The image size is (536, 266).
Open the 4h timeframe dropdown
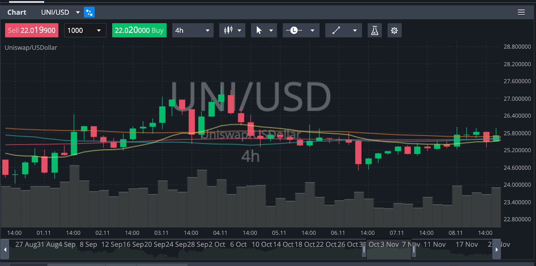tap(193, 30)
